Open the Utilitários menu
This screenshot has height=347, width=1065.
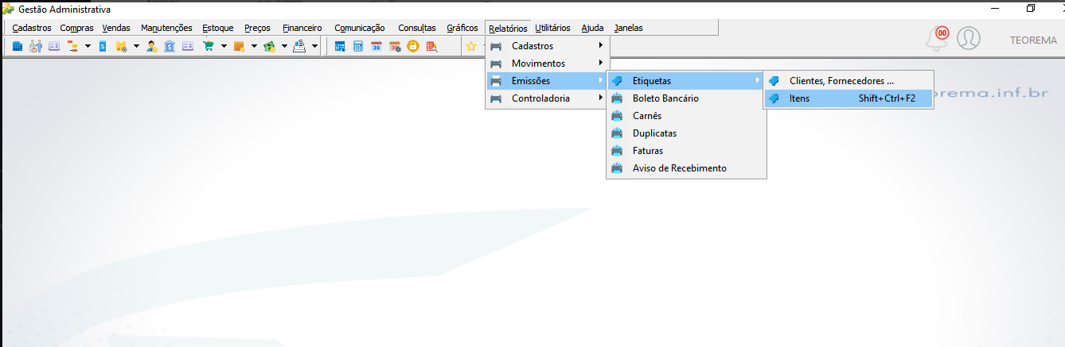click(x=552, y=28)
